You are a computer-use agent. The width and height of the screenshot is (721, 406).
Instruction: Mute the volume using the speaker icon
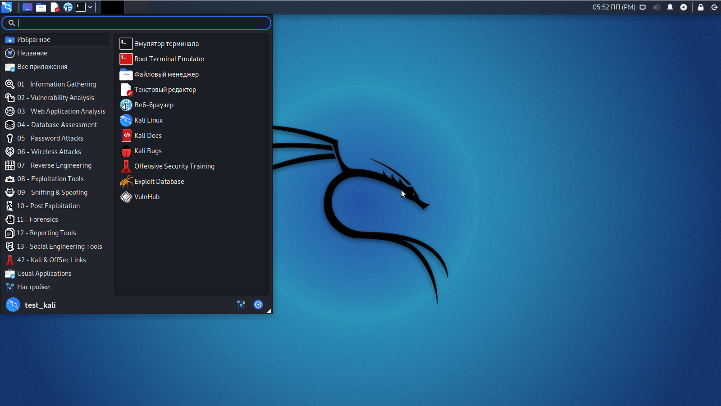657,7
